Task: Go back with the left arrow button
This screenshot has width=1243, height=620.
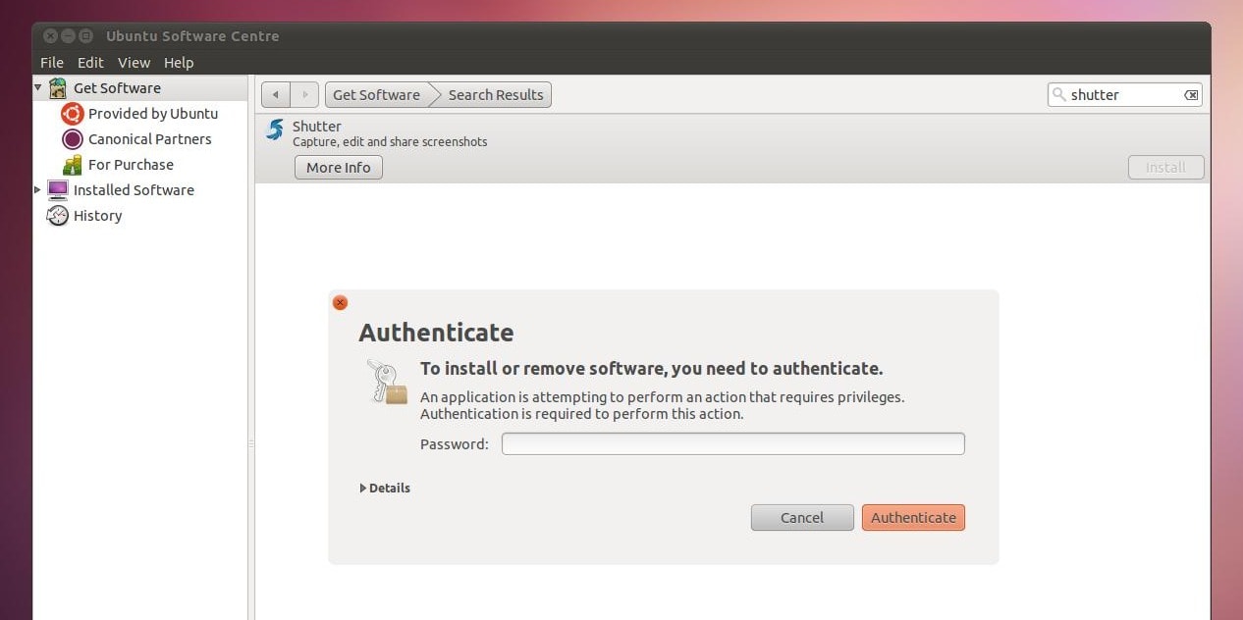Action: (x=276, y=95)
